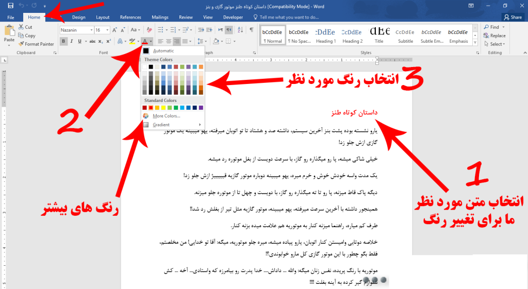Click the Share button

513,17
